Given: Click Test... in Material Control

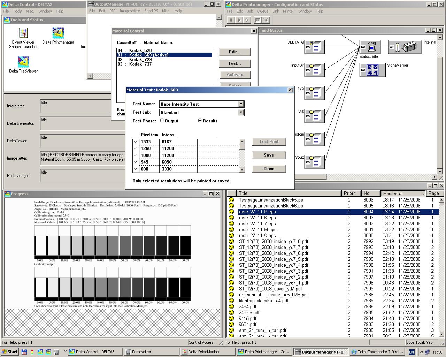Looking at the screenshot, I should pos(235,63).
